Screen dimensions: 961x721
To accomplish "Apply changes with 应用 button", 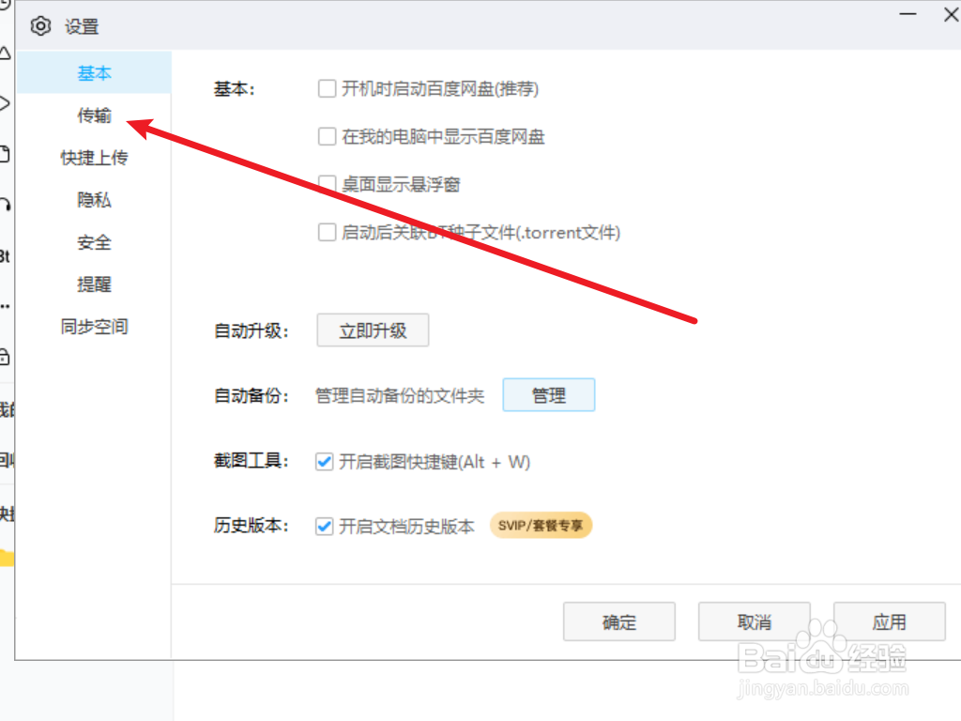I will 890,621.
